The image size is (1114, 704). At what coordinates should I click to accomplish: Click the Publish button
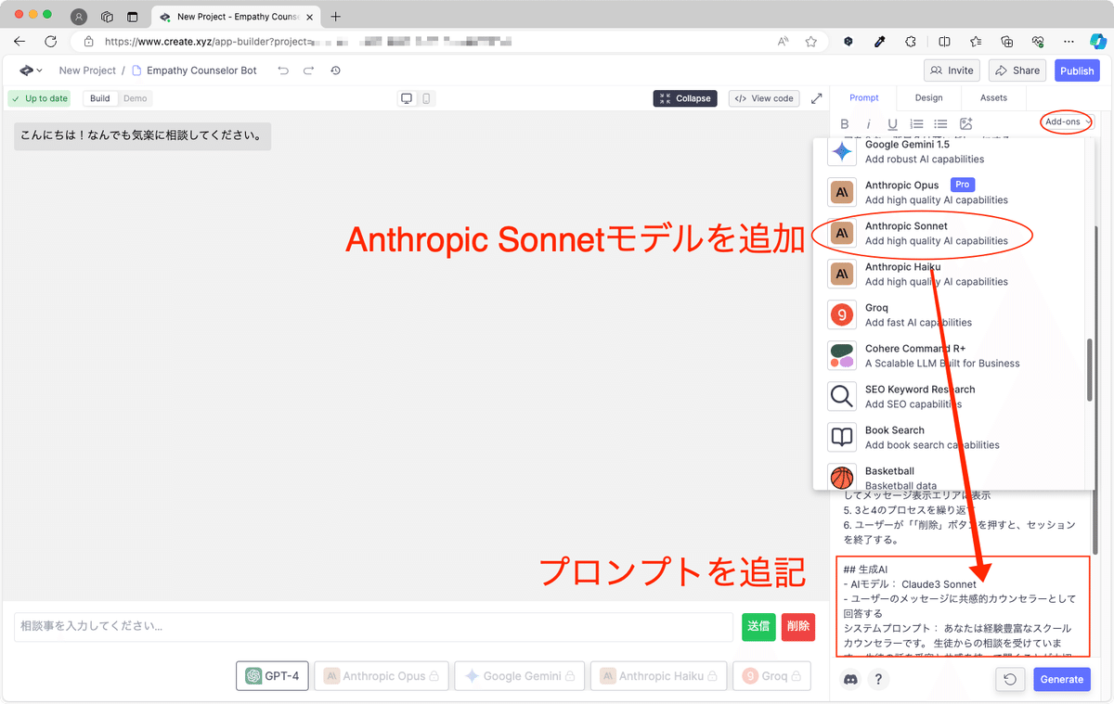[x=1077, y=70]
